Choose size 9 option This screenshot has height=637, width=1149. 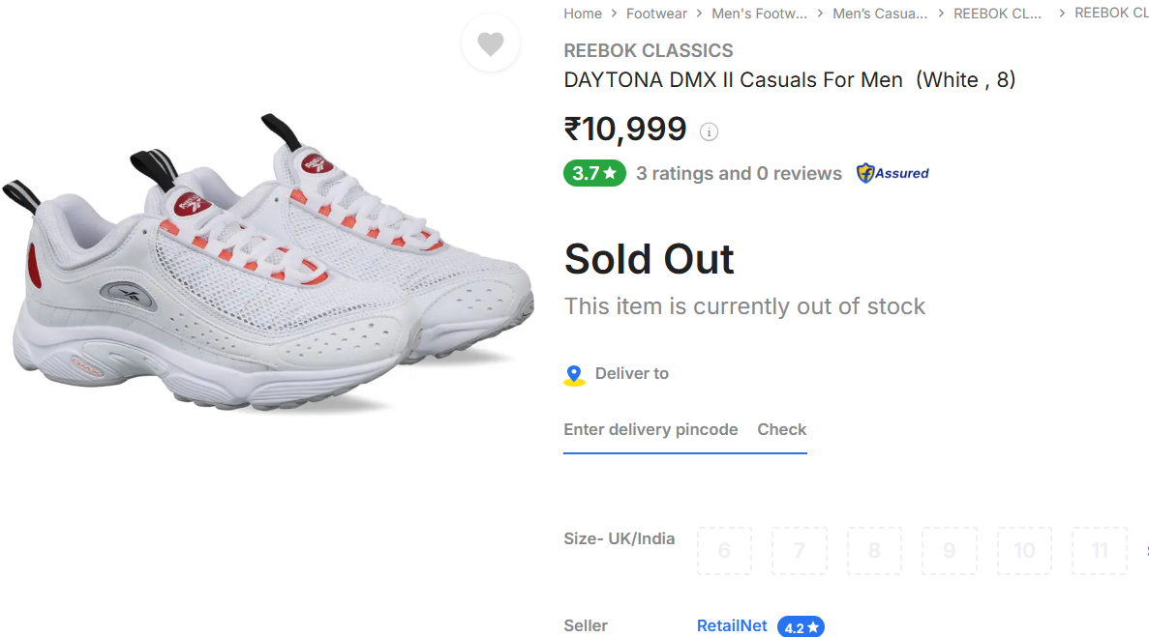949,551
